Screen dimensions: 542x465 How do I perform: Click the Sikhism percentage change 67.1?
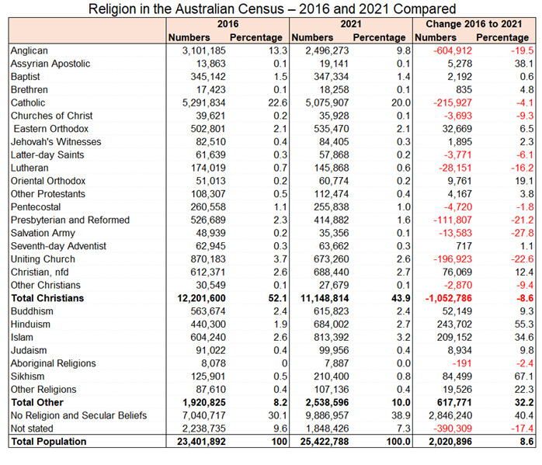pyautogui.click(x=525, y=377)
